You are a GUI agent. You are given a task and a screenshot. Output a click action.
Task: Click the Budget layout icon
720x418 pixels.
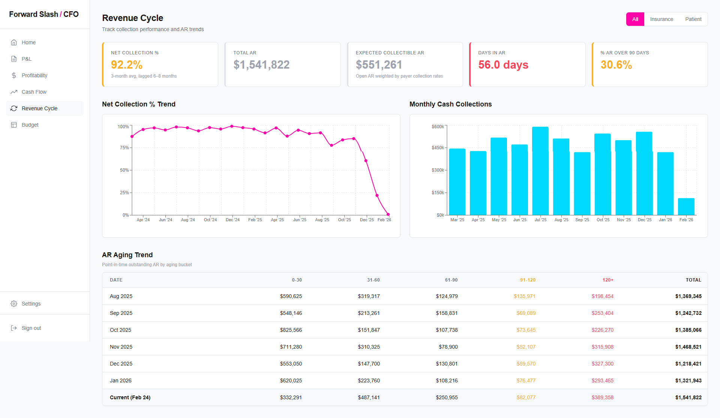point(14,125)
